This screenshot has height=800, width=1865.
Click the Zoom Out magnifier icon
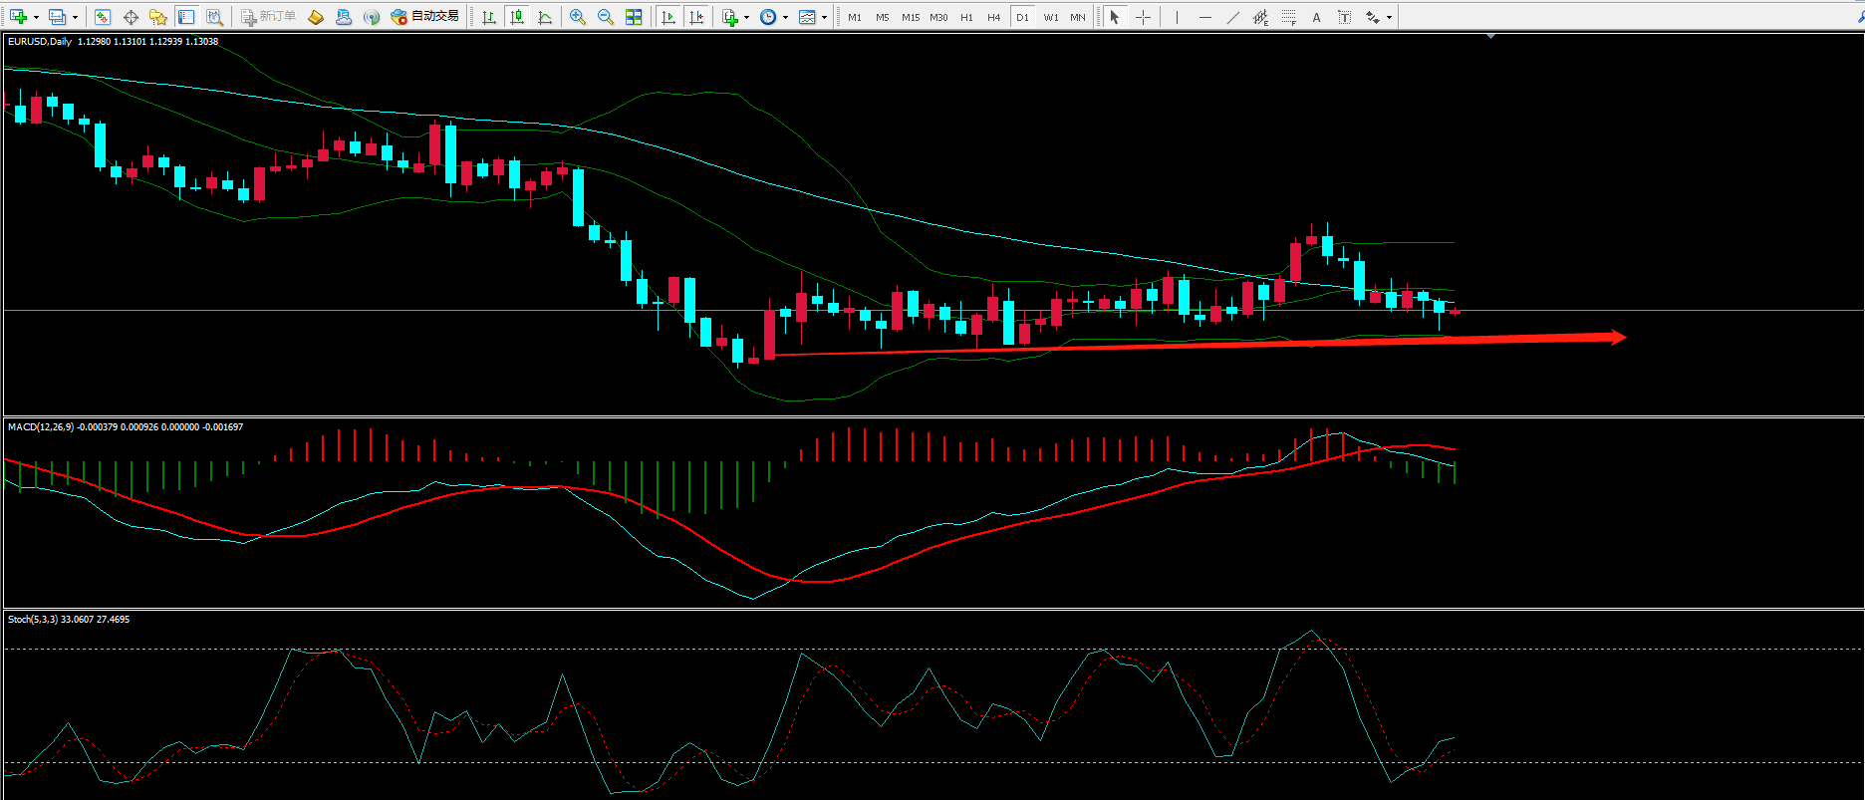point(605,17)
